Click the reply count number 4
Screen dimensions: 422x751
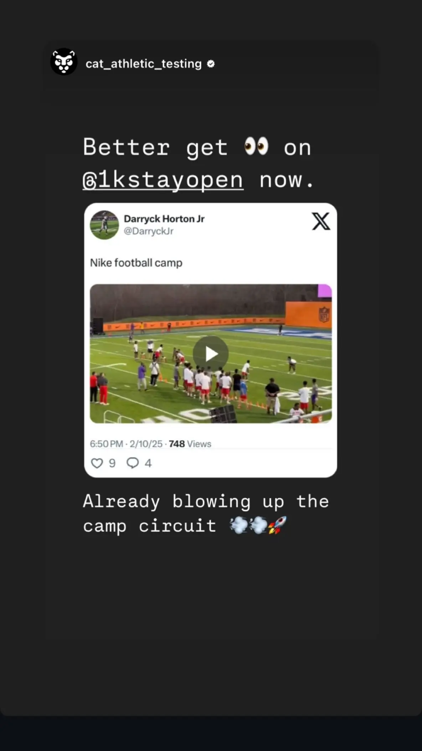(x=148, y=463)
